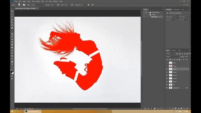This screenshot has width=201, height=113.
Task: Click the foreground color swatch
Action: pos(12,72)
